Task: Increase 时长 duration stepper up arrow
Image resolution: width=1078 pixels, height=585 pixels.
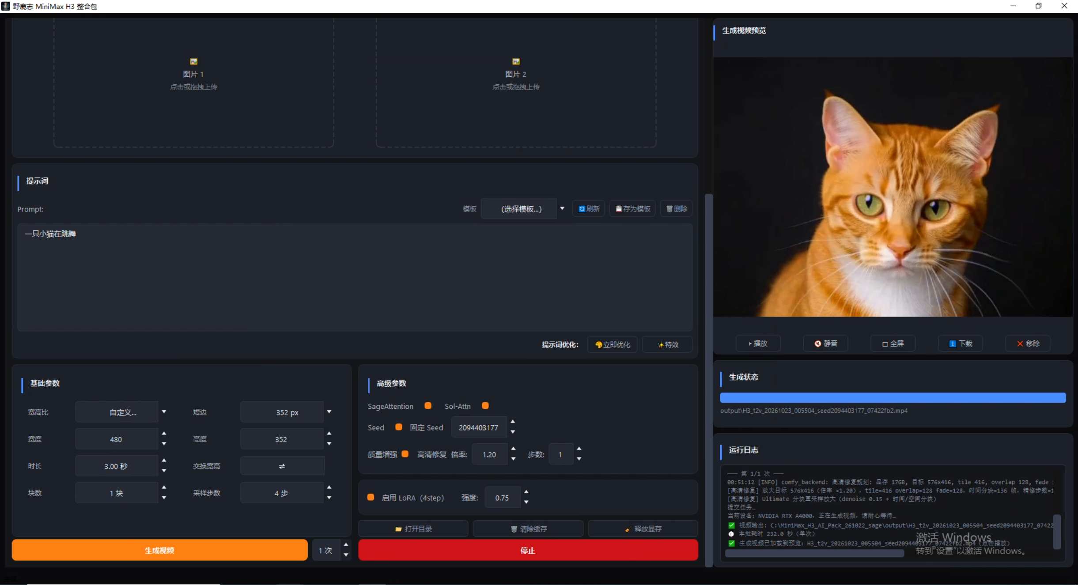Action: 164,460
